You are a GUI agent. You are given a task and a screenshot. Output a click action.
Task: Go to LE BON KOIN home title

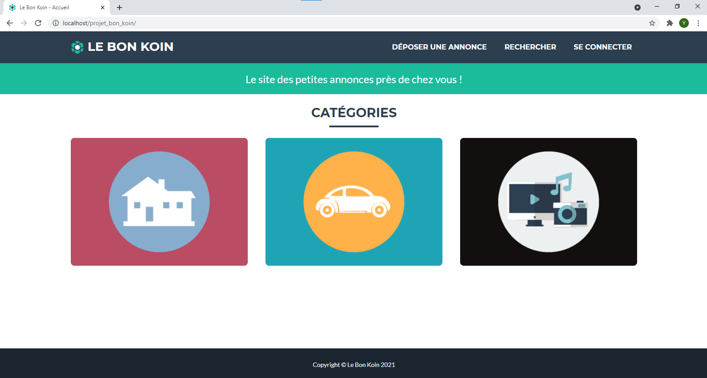point(131,47)
